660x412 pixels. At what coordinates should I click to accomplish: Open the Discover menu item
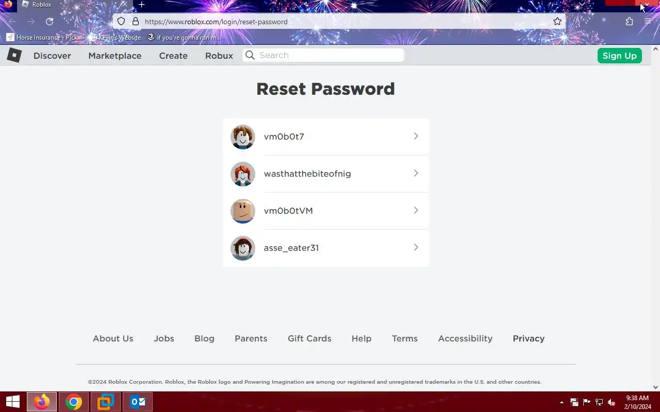[52, 56]
